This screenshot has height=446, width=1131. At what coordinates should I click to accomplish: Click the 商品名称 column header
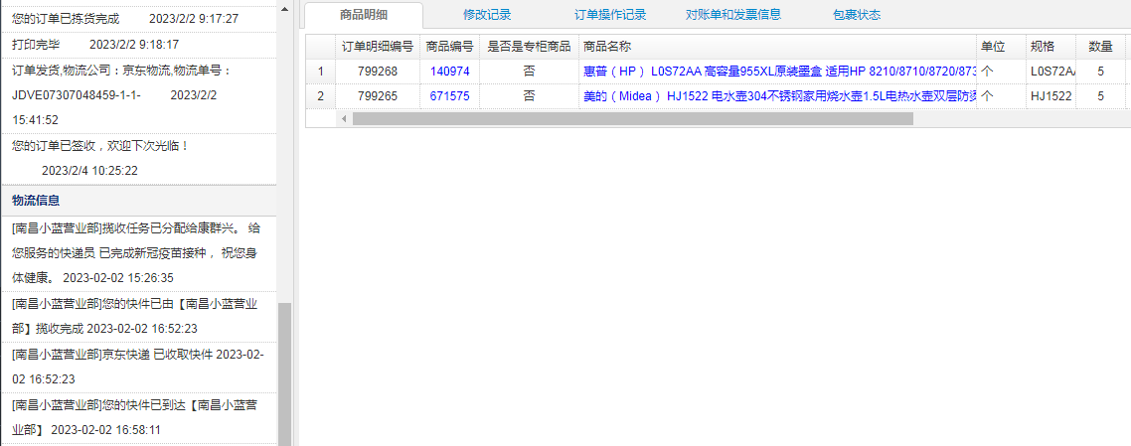coord(778,47)
